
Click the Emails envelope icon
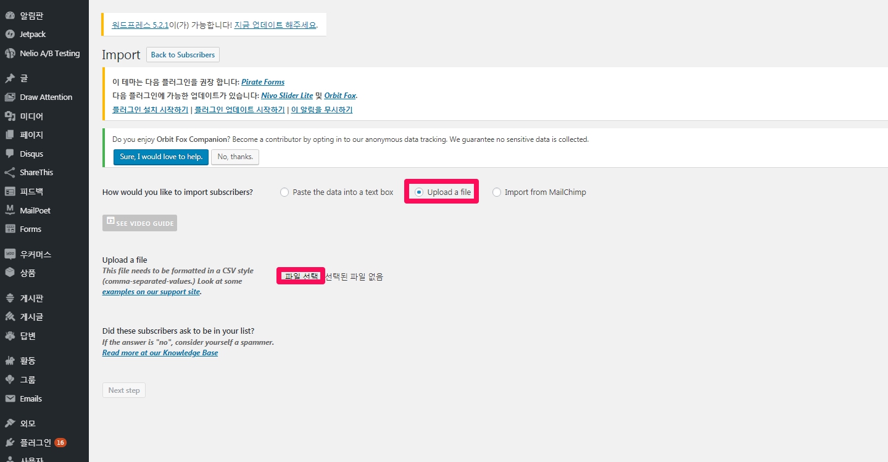pos(10,398)
